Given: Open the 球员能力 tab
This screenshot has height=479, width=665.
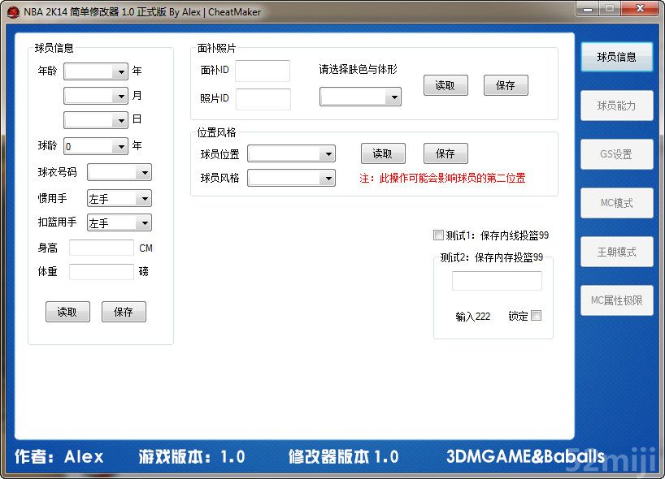Looking at the screenshot, I should [x=616, y=106].
